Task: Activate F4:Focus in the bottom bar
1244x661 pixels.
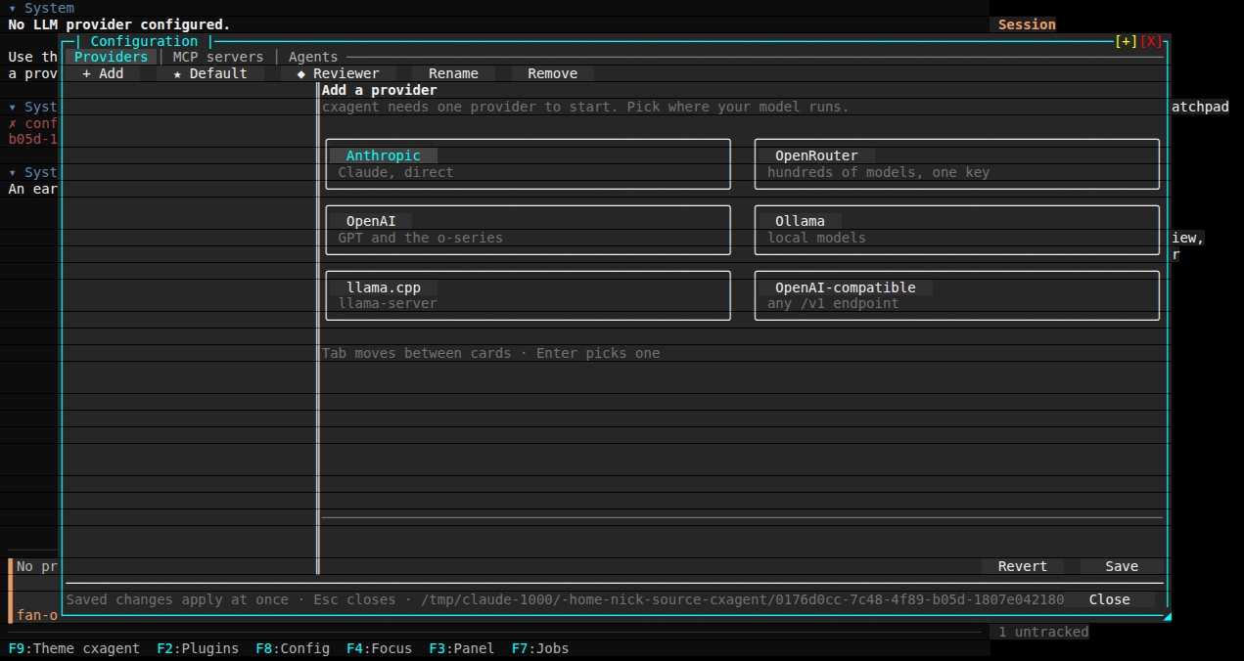Action: coord(379,648)
